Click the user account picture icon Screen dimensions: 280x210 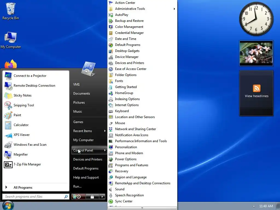88,69
